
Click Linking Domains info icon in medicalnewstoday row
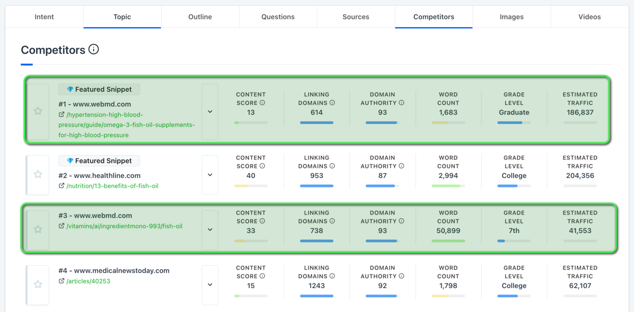point(332,276)
